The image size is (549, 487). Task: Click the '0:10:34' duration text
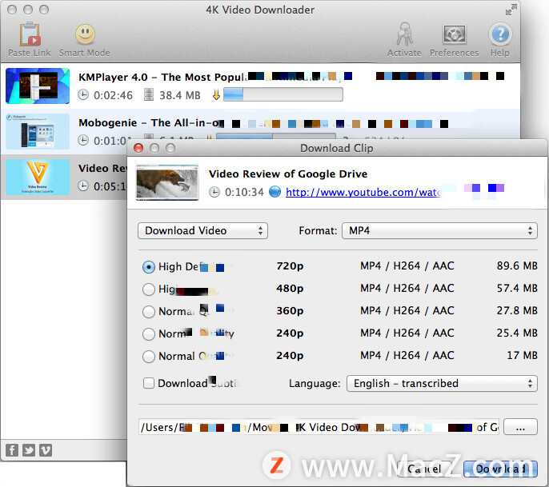pos(244,192)
